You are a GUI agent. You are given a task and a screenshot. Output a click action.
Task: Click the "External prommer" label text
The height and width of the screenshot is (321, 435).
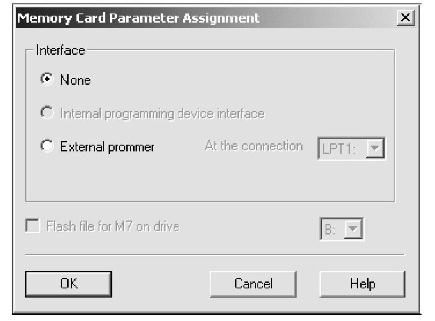click(x=107, y=147)
